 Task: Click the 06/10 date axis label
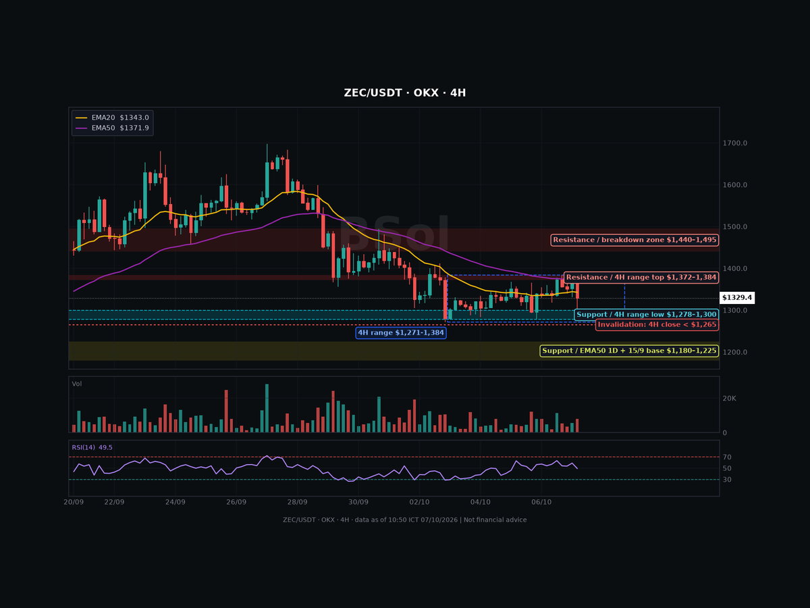541,503
